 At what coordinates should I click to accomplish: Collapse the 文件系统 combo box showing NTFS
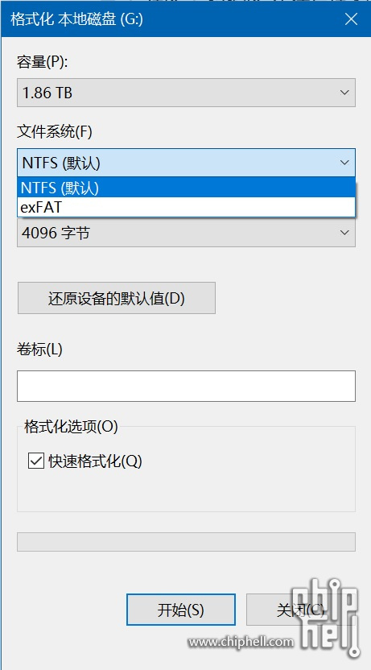(x=186, y=163)
